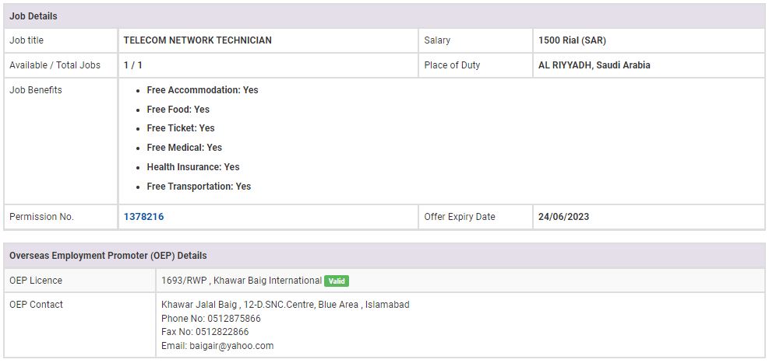The height and width of the screenshot is (363, 769).
Task: Click the offer expiry date 24/06/2023
Action: (563, 217)
